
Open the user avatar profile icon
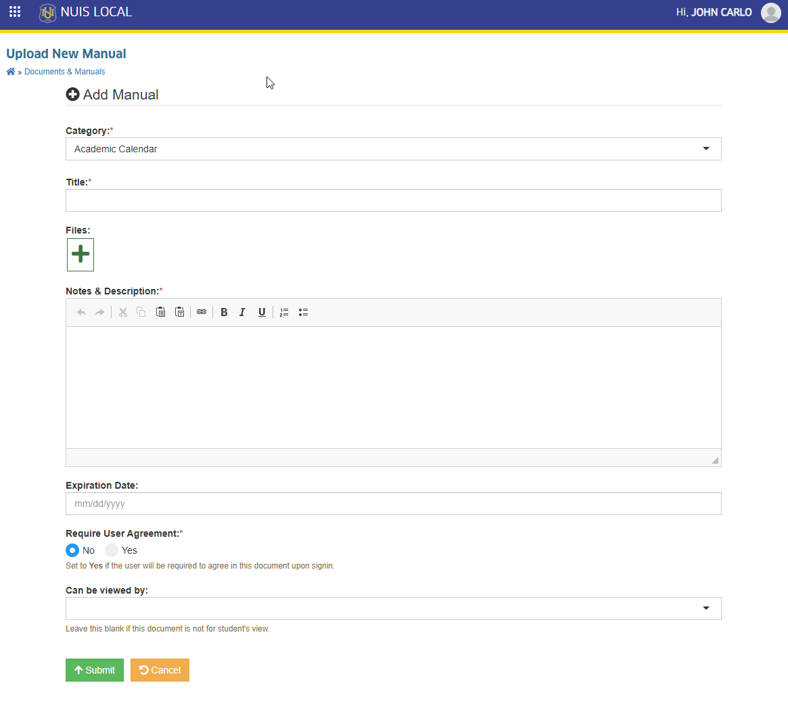pos(771,13)
